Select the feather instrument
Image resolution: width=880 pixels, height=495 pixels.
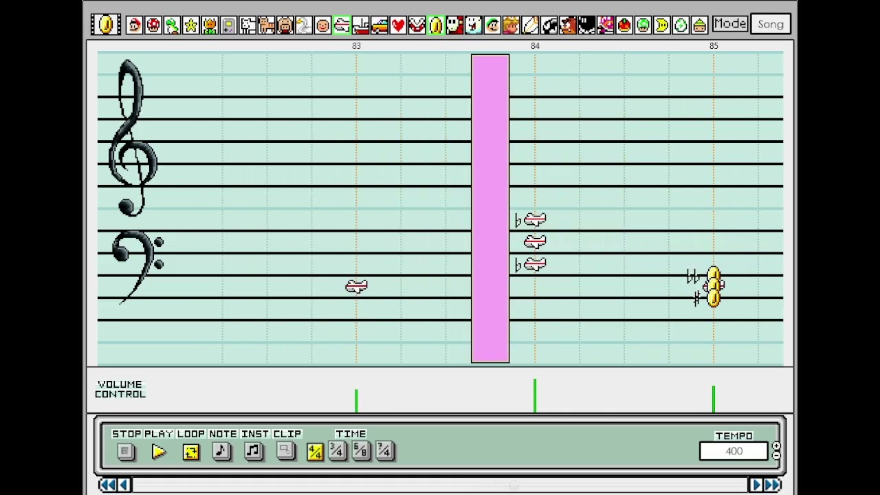pyautogui.click(x=529, y=25)
